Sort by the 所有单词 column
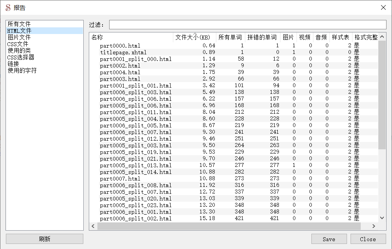Screen dimensions: 392x249 [x=231, y=37]
